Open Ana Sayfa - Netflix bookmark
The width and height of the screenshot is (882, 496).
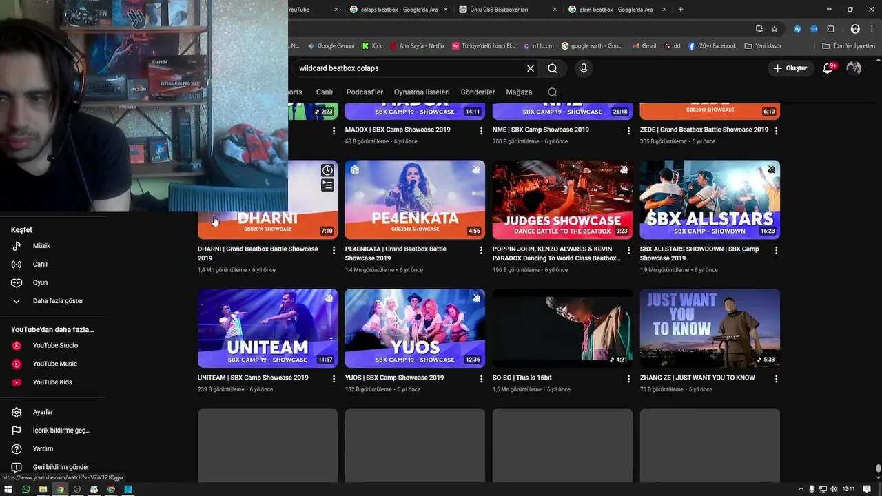[x=417, y=46]
